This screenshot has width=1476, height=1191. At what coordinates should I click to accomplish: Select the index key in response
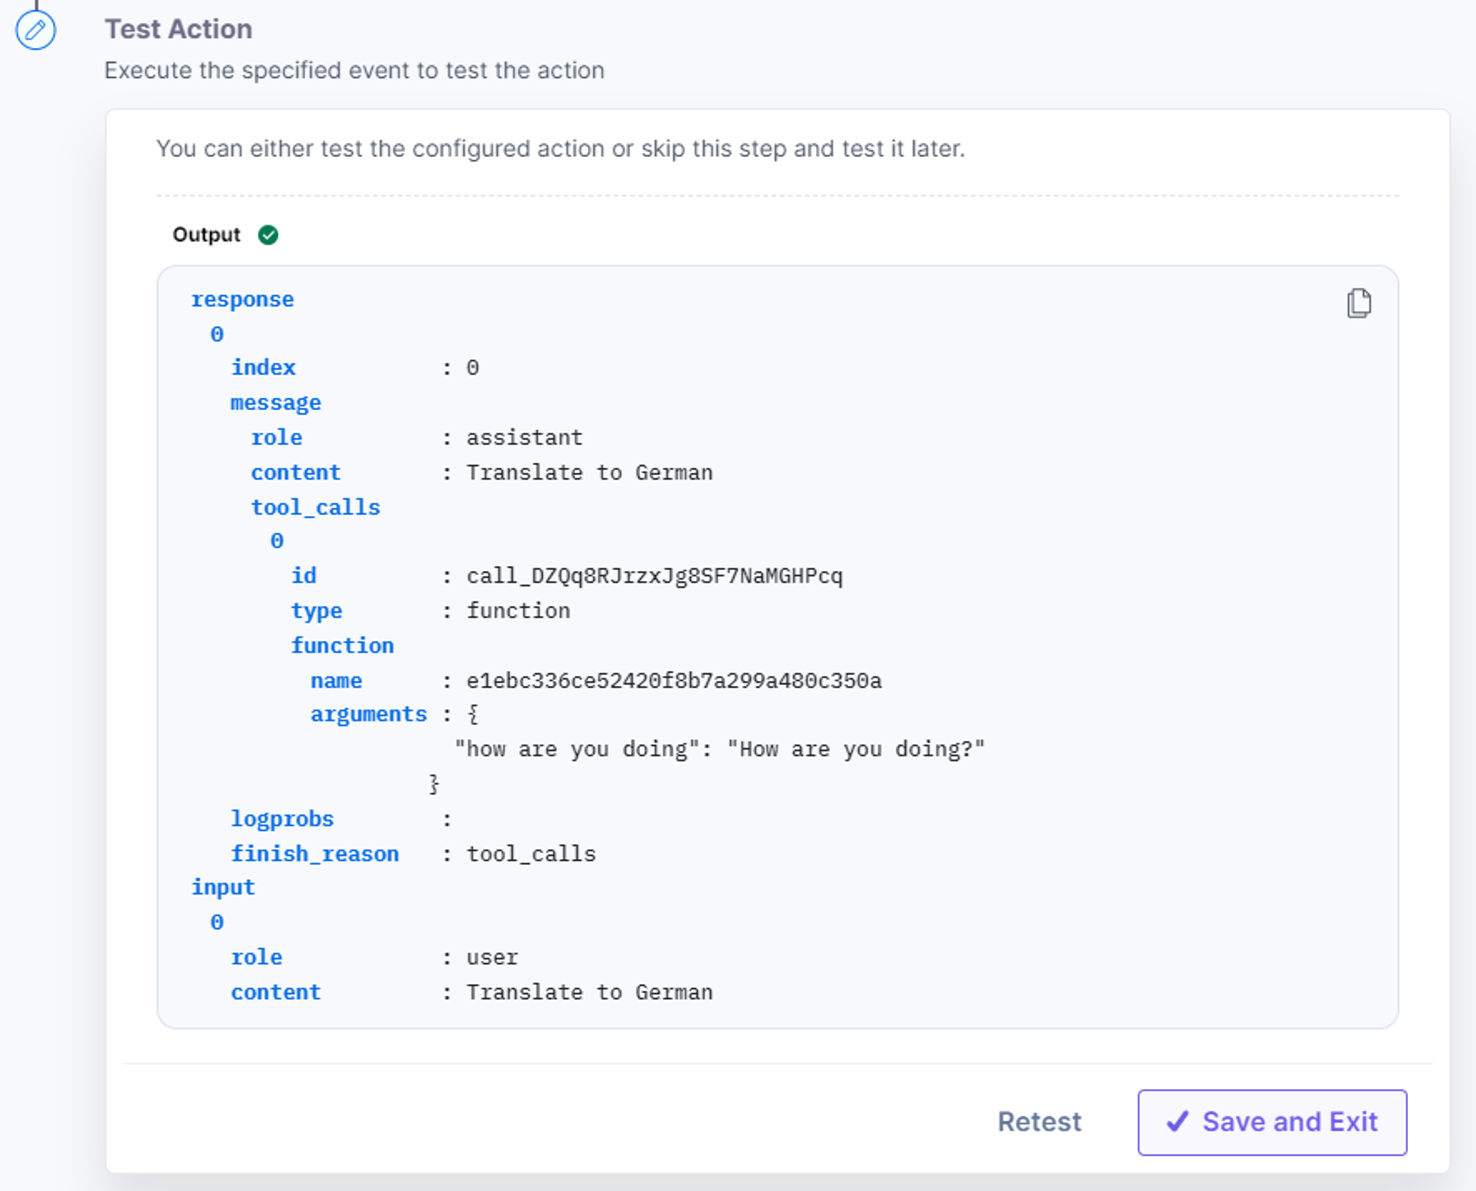pyautogui.click(x=263, y=368)
